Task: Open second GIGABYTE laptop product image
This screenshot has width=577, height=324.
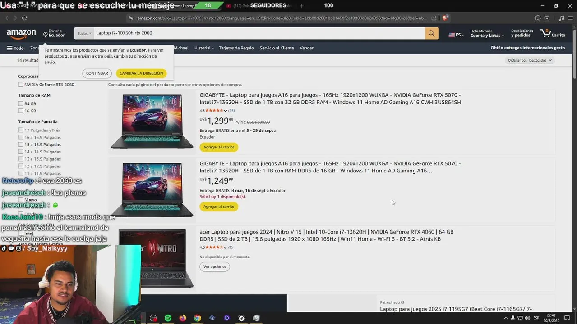Action: coord(152,189)
